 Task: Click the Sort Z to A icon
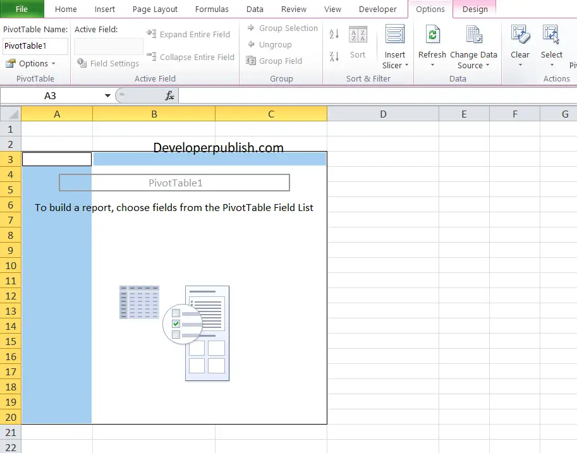click(334, 56)
